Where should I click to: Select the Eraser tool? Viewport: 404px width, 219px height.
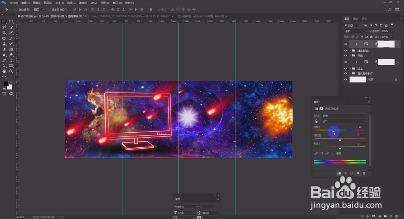4,49
